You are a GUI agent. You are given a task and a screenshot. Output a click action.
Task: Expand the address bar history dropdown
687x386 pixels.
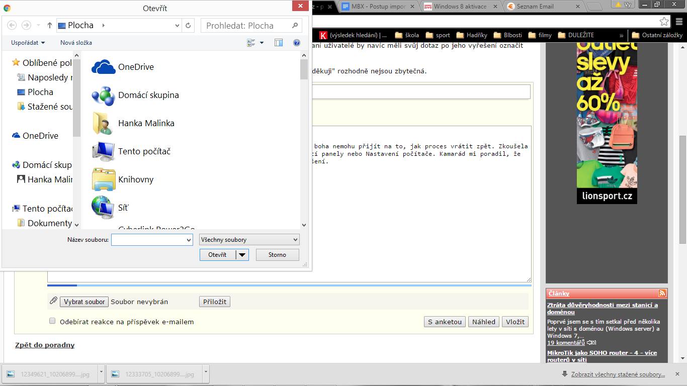177,25
